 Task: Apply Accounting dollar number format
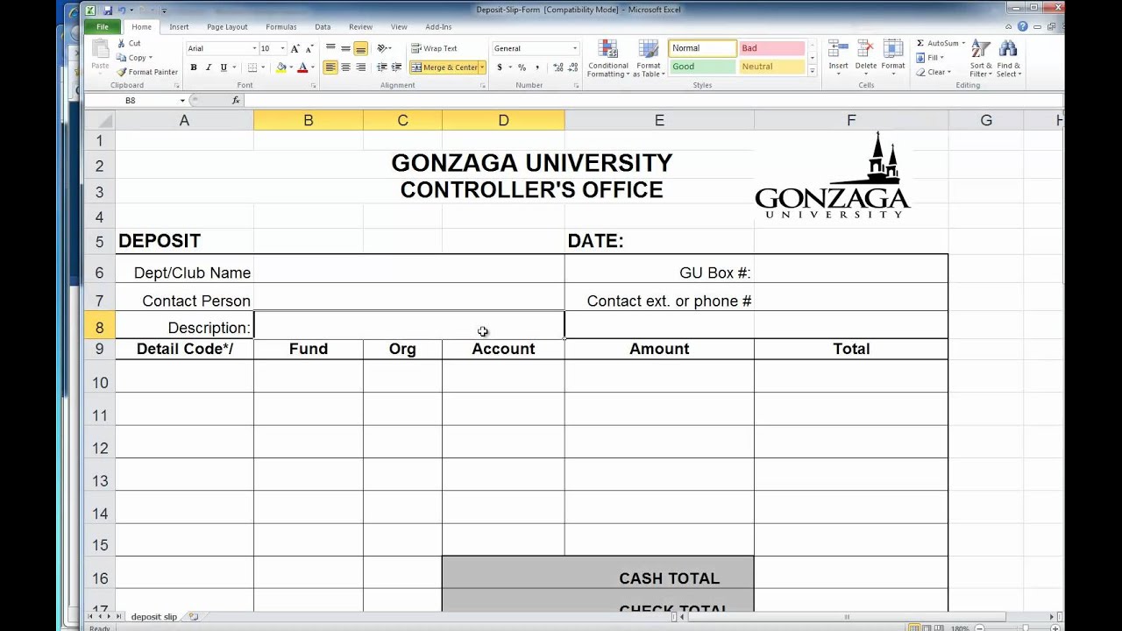tap(500, 67)
